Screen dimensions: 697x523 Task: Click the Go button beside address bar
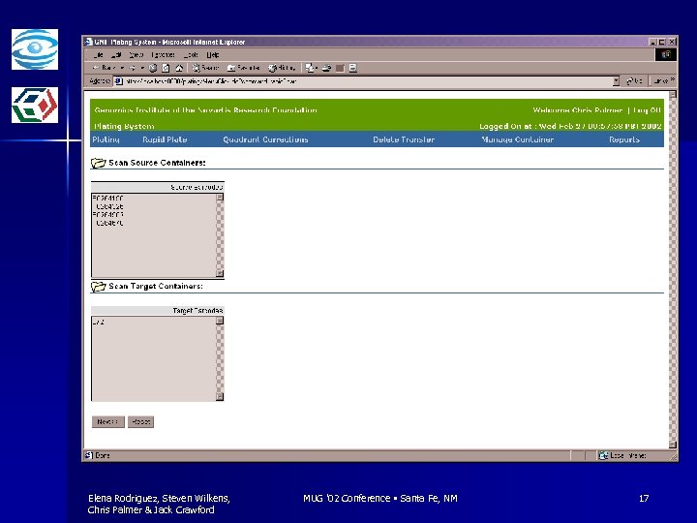(634, 81)
